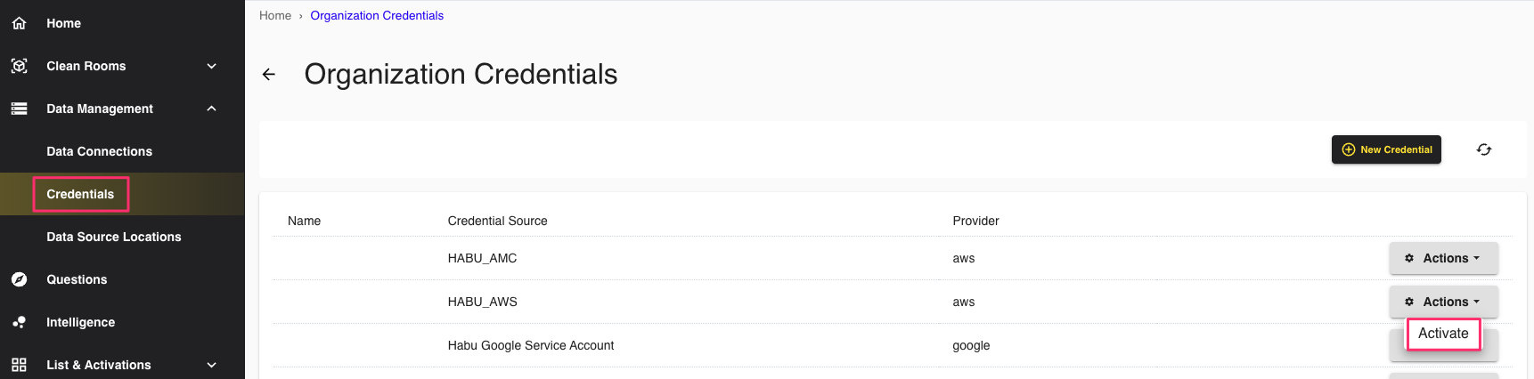Refresh the credentials list
The width and height of the screenshot is (1534, 379).
tap(1483, 149)
